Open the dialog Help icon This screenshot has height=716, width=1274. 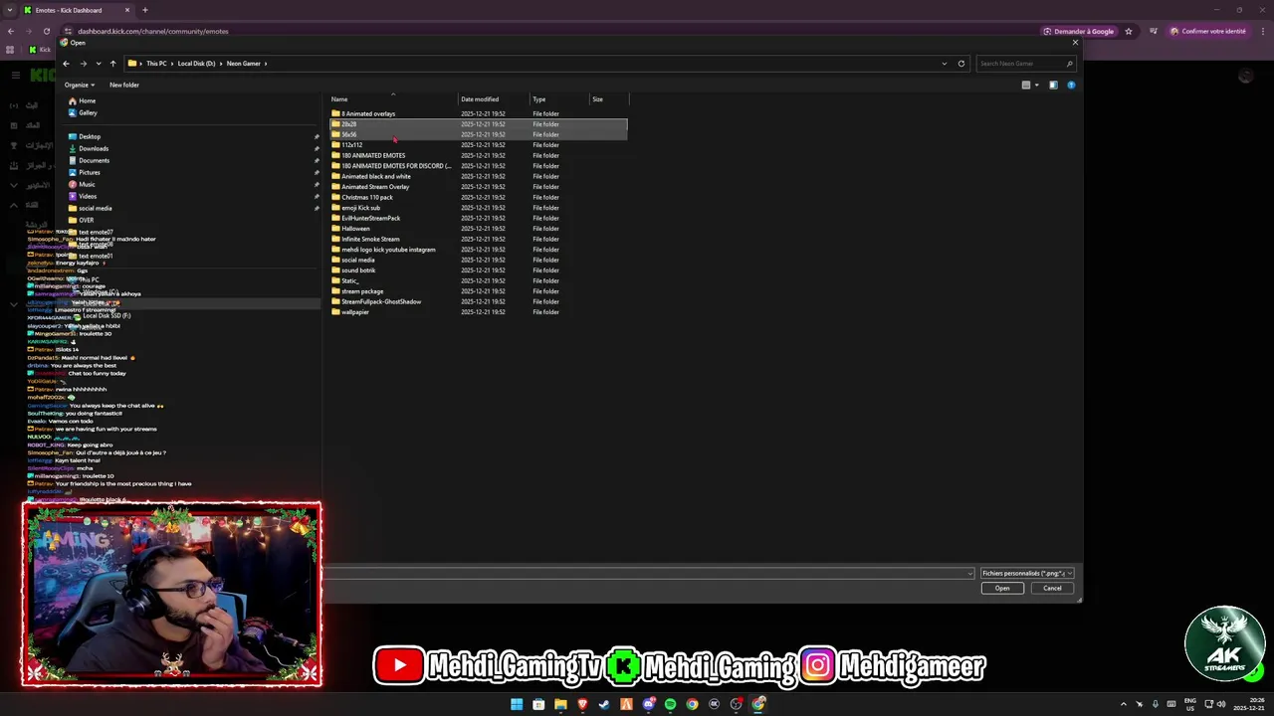[1071, 86]
